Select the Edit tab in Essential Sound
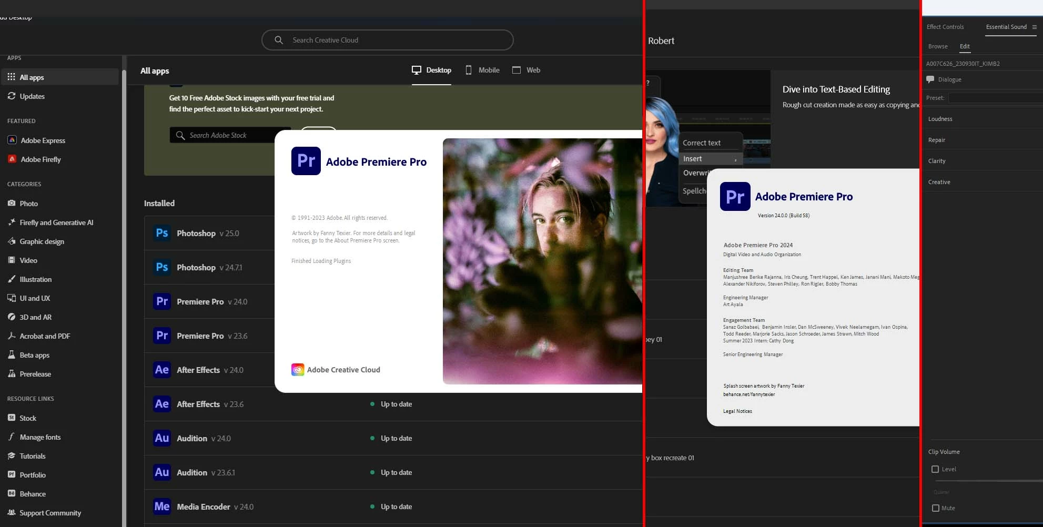Screen dimensions: 1043x527 (965, 46)
